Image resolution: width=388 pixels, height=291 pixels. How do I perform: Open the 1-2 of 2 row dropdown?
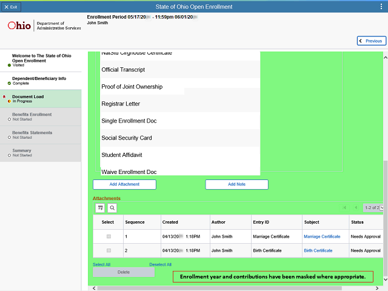[373, 207]
